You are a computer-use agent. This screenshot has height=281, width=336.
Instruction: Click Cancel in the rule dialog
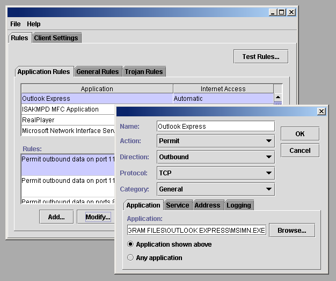(x=300, y=151)
